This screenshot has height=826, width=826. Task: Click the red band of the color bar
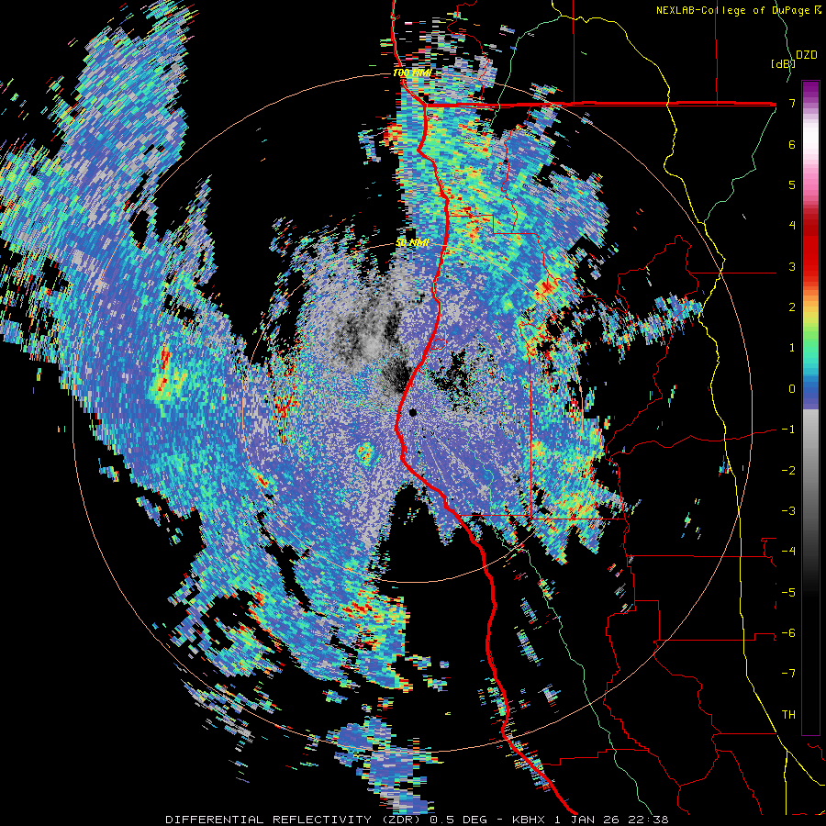[810, 248]
